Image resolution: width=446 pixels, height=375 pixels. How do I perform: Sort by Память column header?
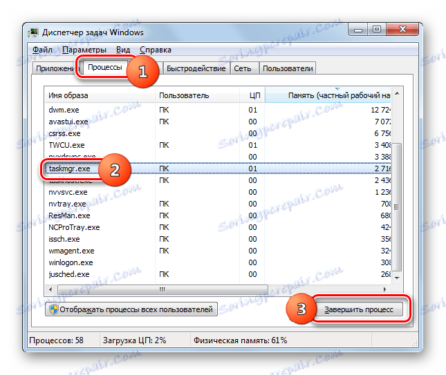[x=328, y=95]
